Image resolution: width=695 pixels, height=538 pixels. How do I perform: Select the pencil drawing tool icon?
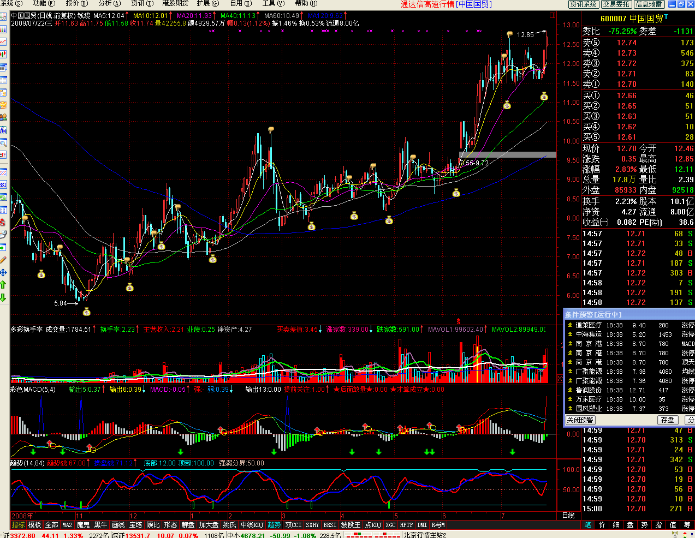4,260
